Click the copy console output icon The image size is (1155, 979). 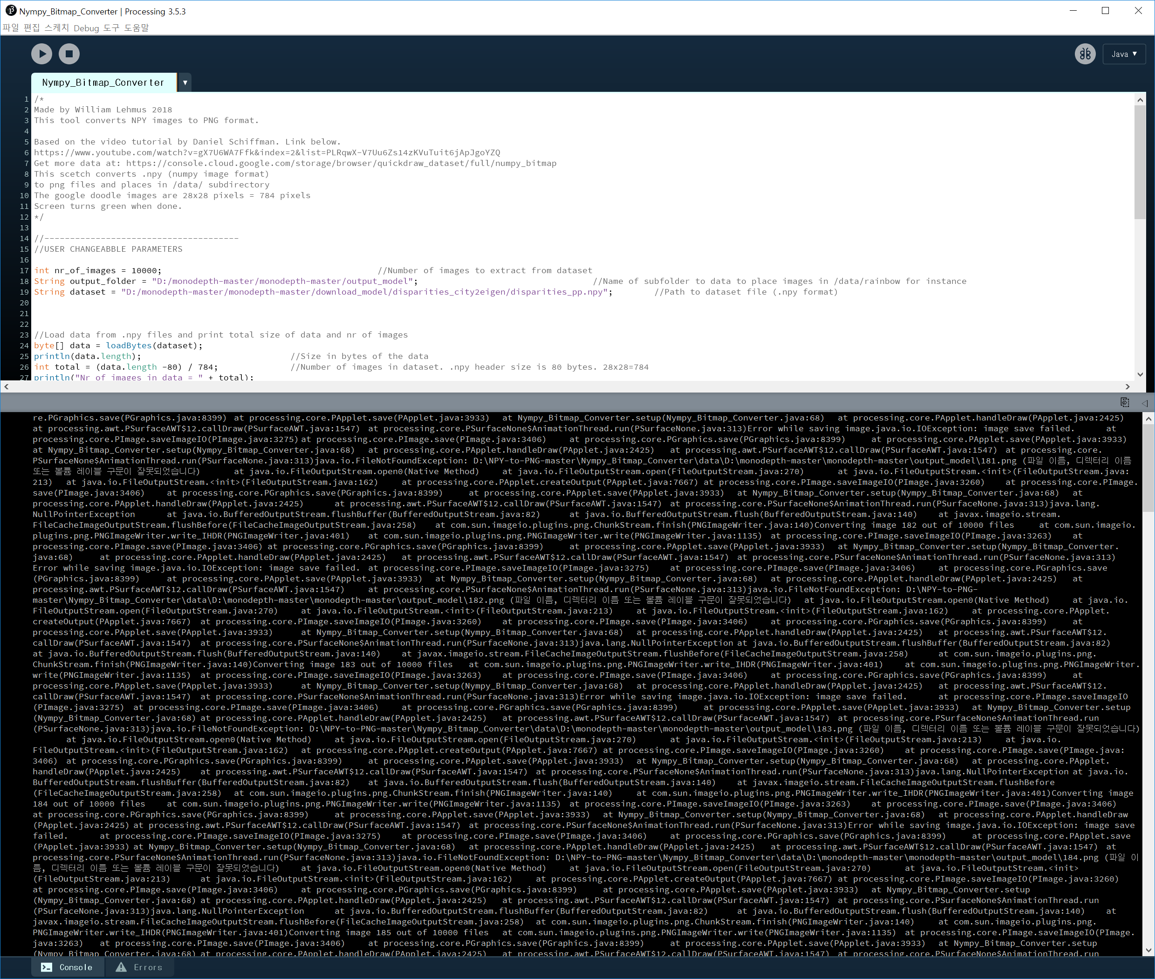(x=1125, y=402)
